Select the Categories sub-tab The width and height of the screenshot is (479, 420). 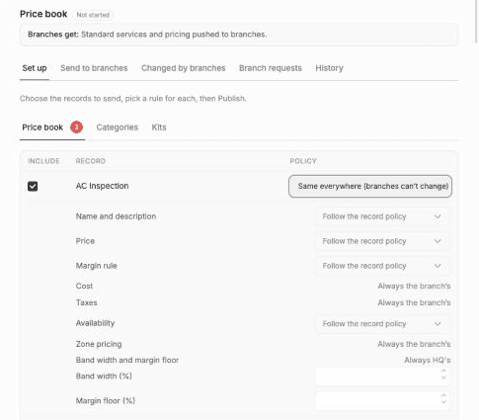[x=118, y=127]
